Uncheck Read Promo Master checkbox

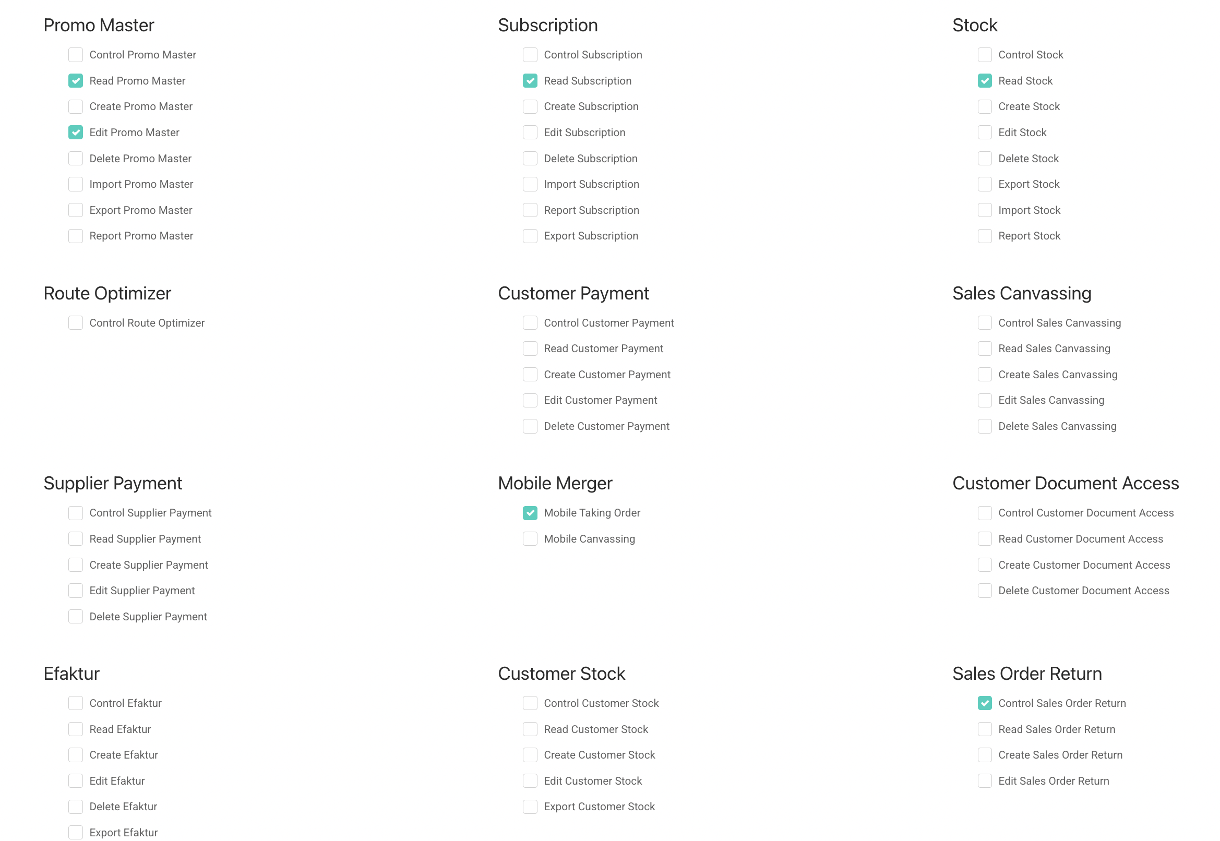click(x=75, y=81)
